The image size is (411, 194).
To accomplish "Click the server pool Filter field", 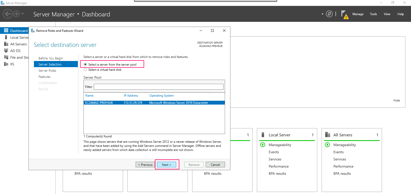I will pyautogui.click(x=158, y=87).
